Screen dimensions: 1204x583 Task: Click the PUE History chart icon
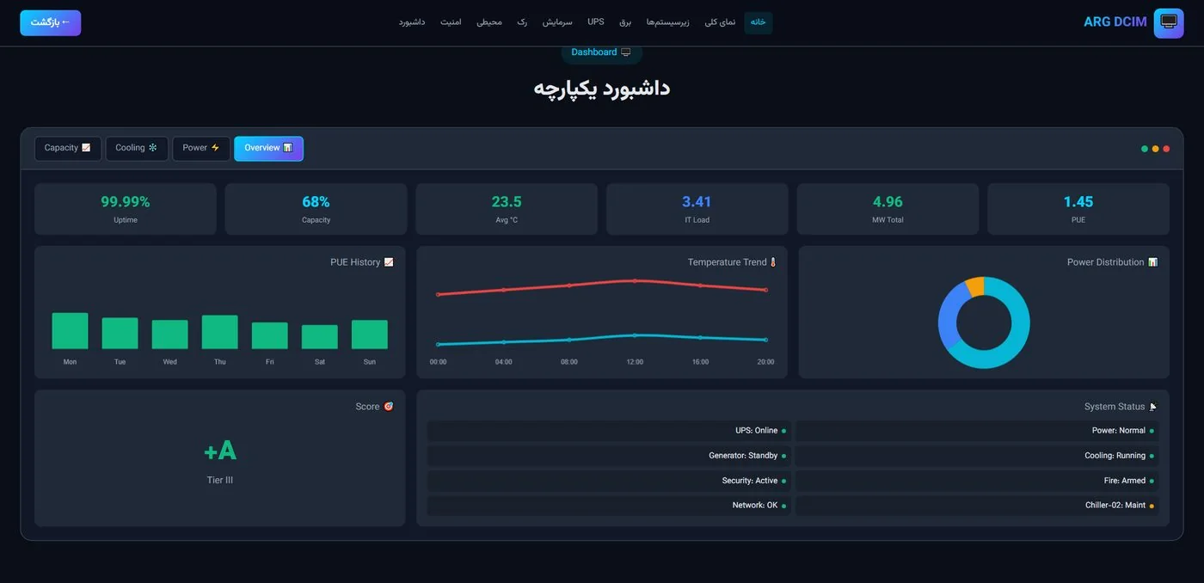(x=389, y=262)
